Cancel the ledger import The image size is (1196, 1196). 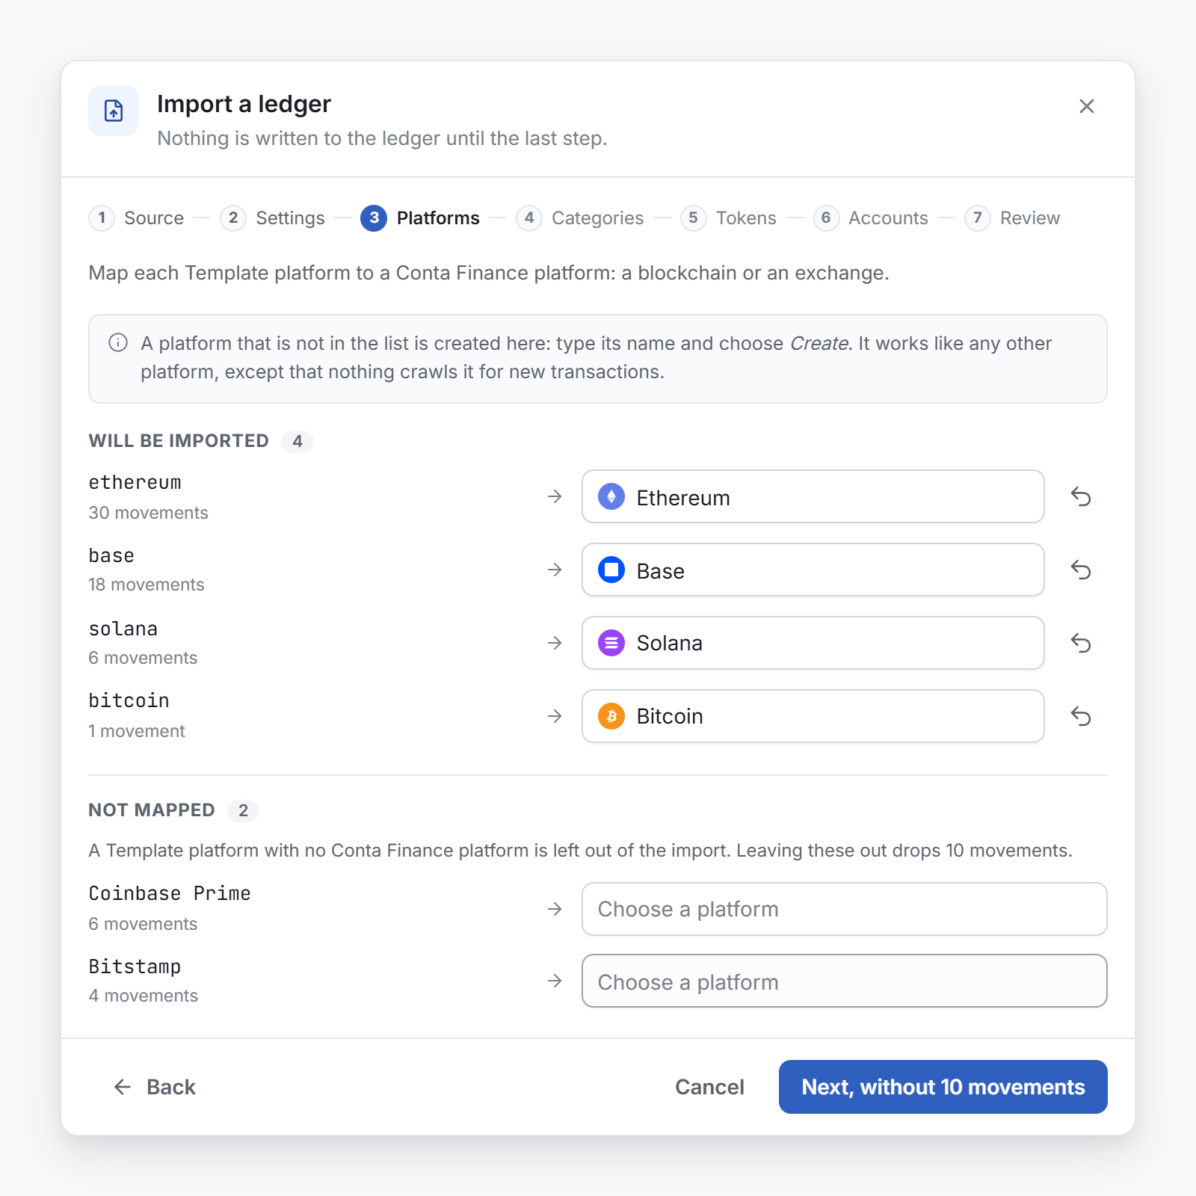pos(709,1087)
